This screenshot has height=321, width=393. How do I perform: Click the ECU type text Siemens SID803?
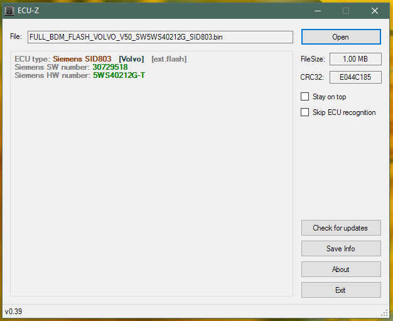pyautogui.click(x=82, y=59)
